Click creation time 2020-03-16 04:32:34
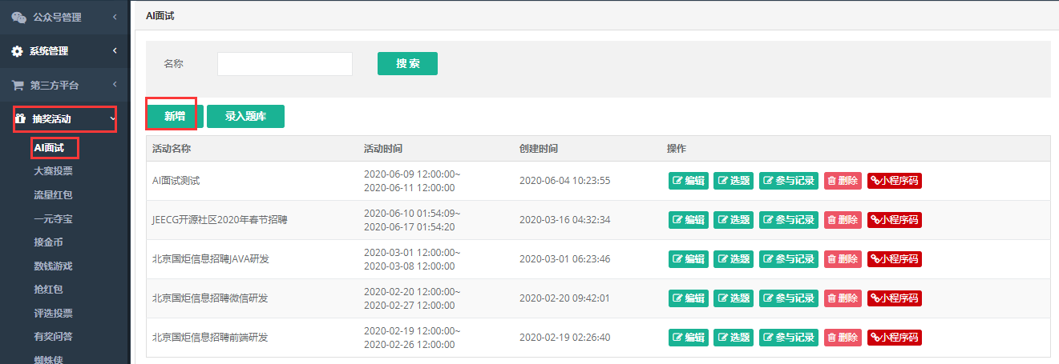1059x364 pixels. [564, 220]
